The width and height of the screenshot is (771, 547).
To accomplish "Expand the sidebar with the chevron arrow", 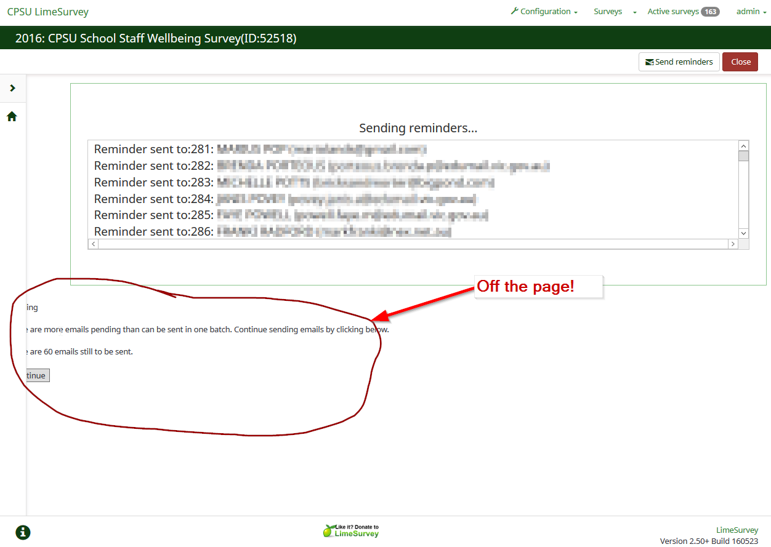I will tap(12, 89).
